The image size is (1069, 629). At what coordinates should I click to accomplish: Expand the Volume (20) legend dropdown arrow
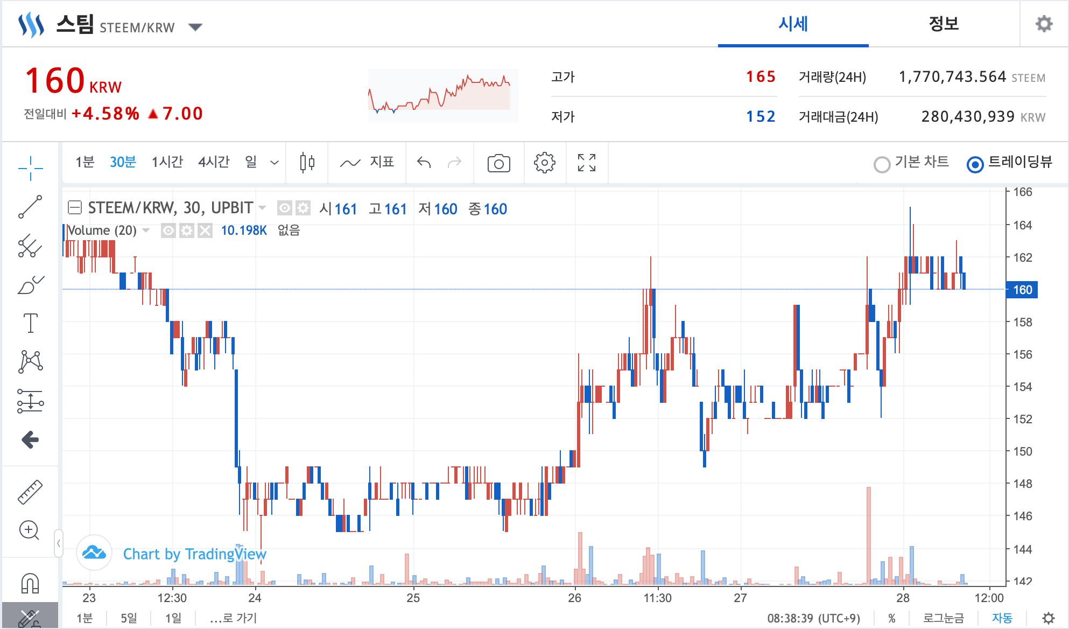point(146,231)
